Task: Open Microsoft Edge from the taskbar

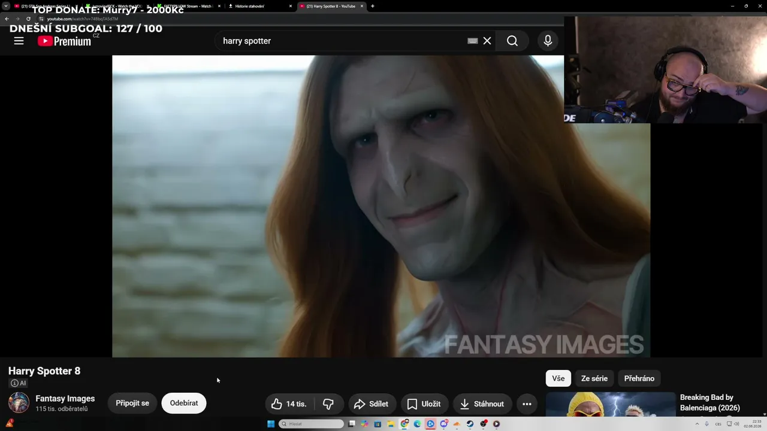Action: click(x=418, y=424)
